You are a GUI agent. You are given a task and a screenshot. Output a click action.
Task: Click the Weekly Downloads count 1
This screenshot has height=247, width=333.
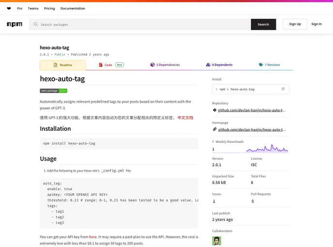click(x=213, y=149)
